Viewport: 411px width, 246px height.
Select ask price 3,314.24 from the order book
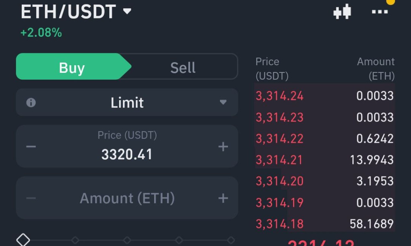coord(280,96)
